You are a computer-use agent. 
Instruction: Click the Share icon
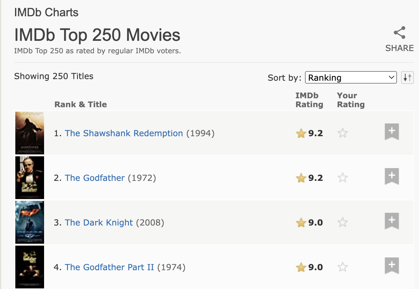[x=399, y=33]
